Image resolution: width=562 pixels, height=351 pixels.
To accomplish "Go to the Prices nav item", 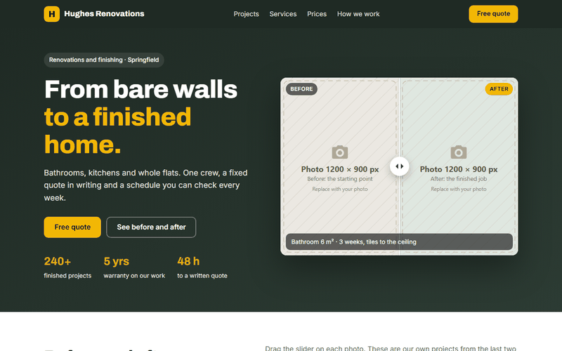I will (317, 14).
